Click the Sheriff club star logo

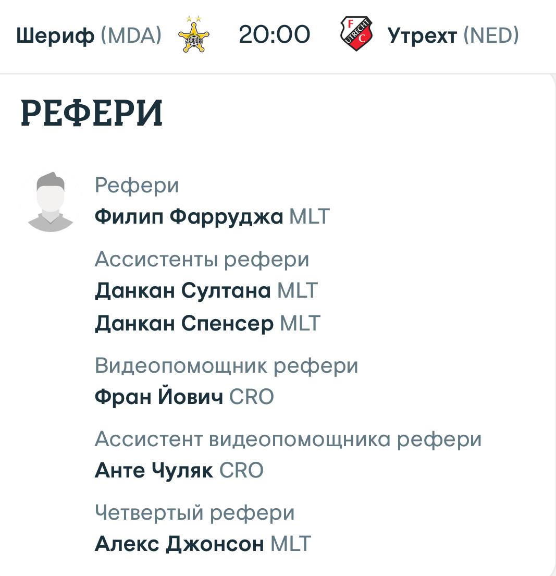[x=193, y=34]
